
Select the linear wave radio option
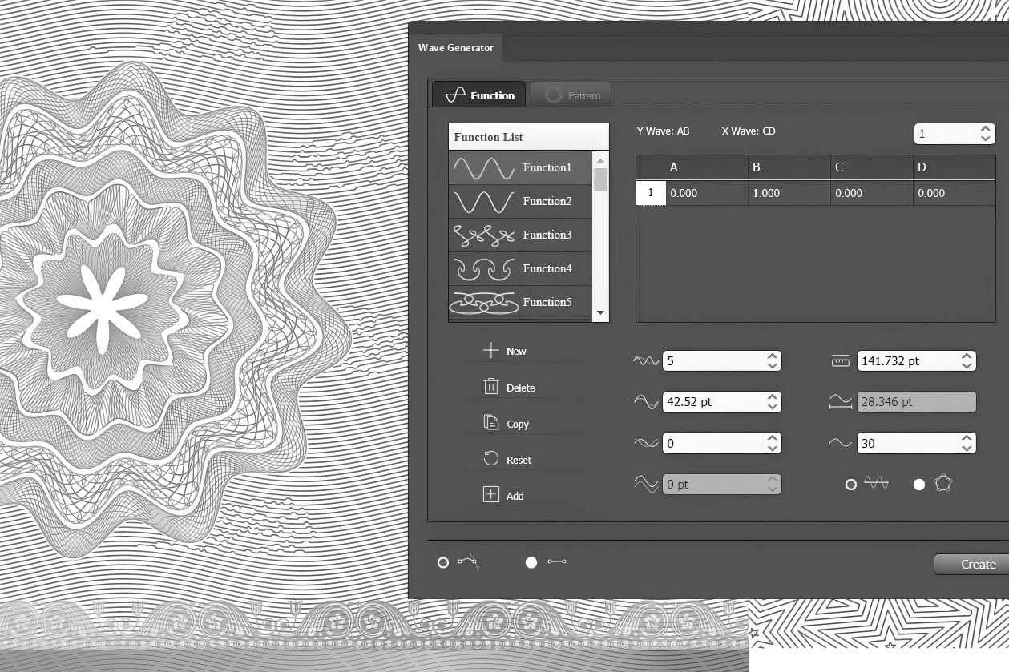(x=851, y=484)
